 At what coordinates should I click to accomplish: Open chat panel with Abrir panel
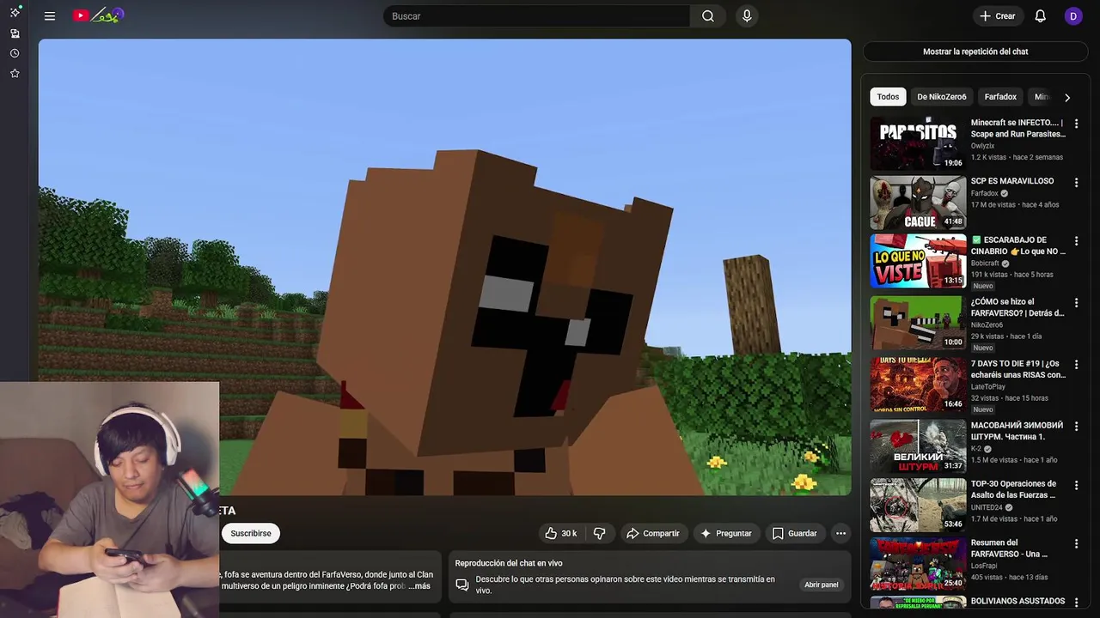821,585
